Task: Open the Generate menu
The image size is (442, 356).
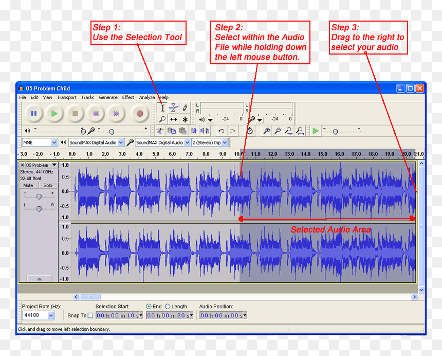Action: click(x=108, y=97)
